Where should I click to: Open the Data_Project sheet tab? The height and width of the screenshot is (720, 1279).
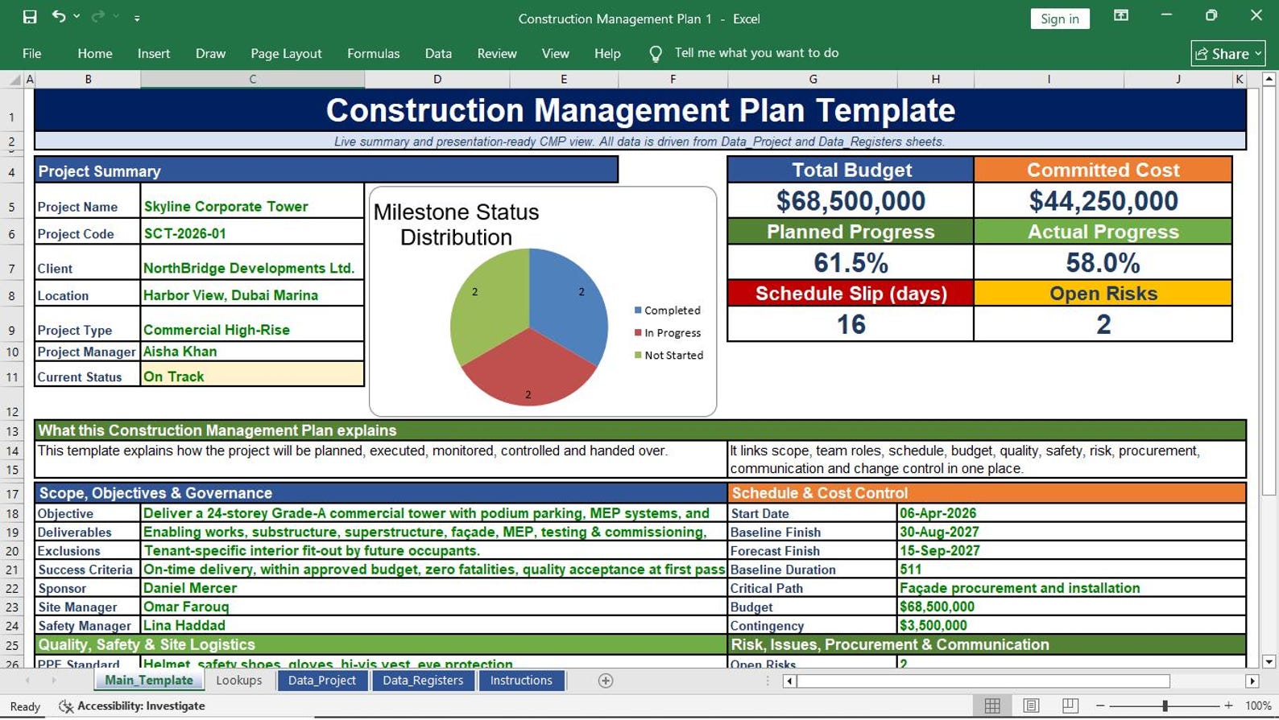click(322, 681)
